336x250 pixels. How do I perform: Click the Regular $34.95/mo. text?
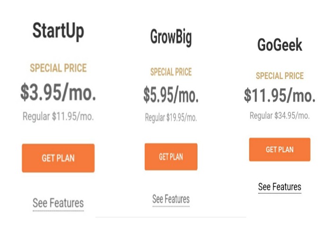tap(280, 116)
